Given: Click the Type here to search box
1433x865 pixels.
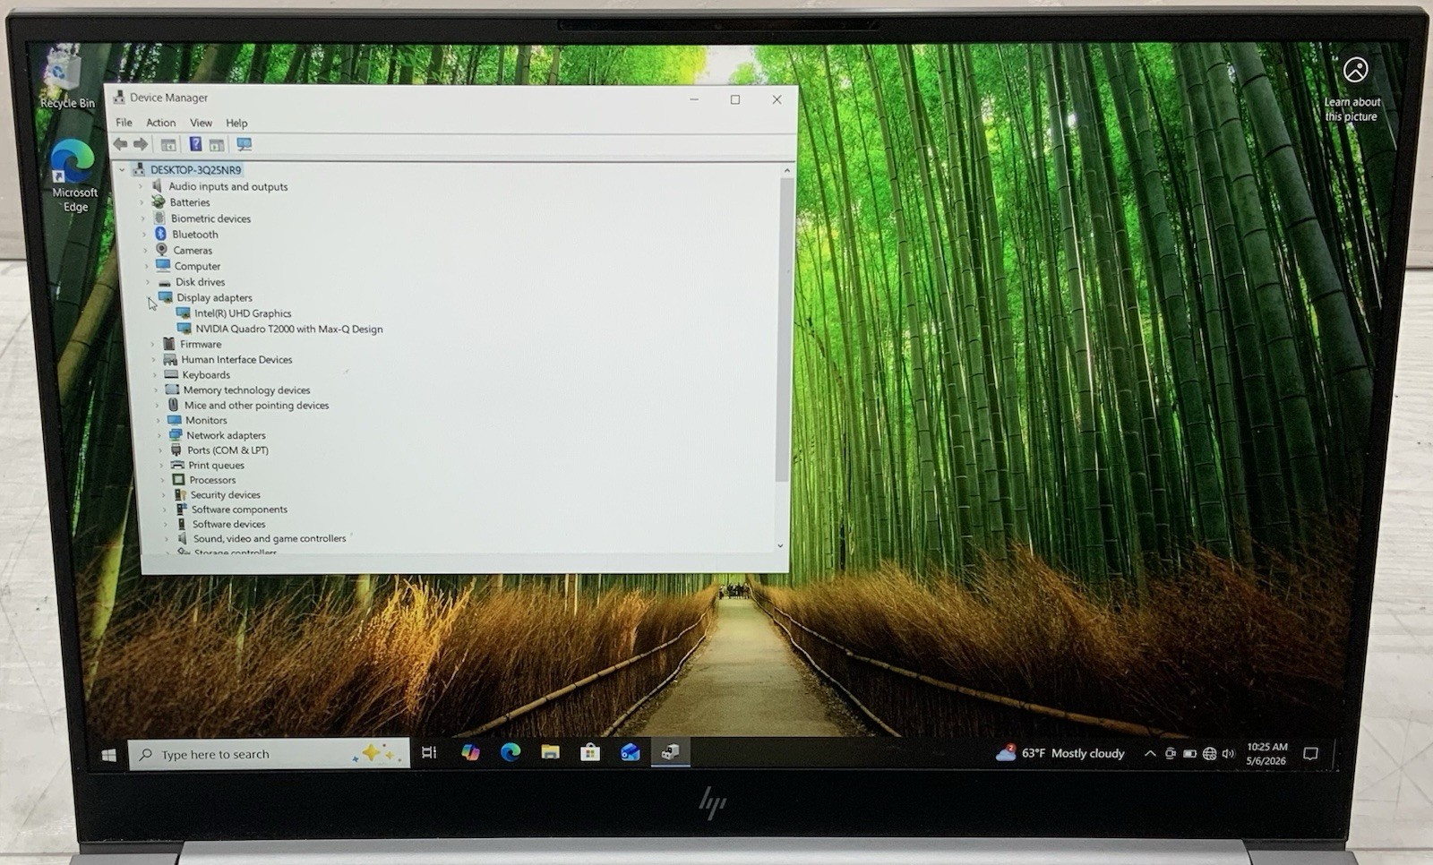Looking at the screenshot, I should tap(269, 754).
